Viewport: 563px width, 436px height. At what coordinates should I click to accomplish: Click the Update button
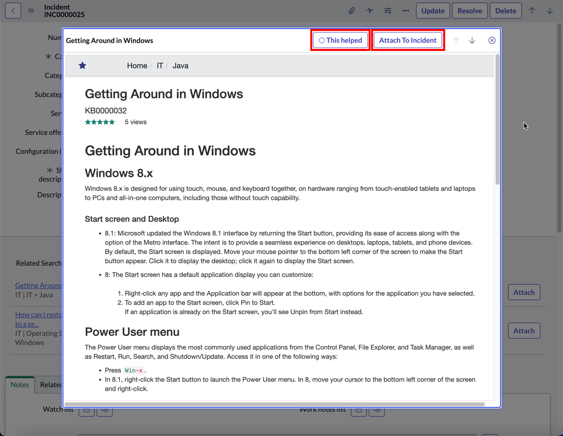[x=433, y=11]
